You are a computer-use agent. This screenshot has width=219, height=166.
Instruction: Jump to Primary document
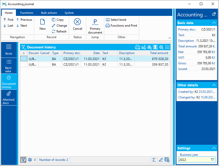tap(95, 26)
